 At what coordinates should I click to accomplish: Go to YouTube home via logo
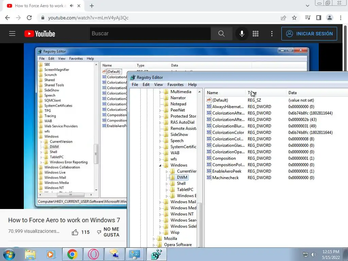[40, 34]
